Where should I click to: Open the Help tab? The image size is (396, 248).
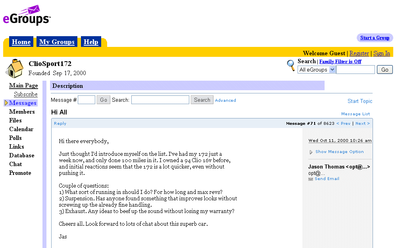[x=91, y=42]
